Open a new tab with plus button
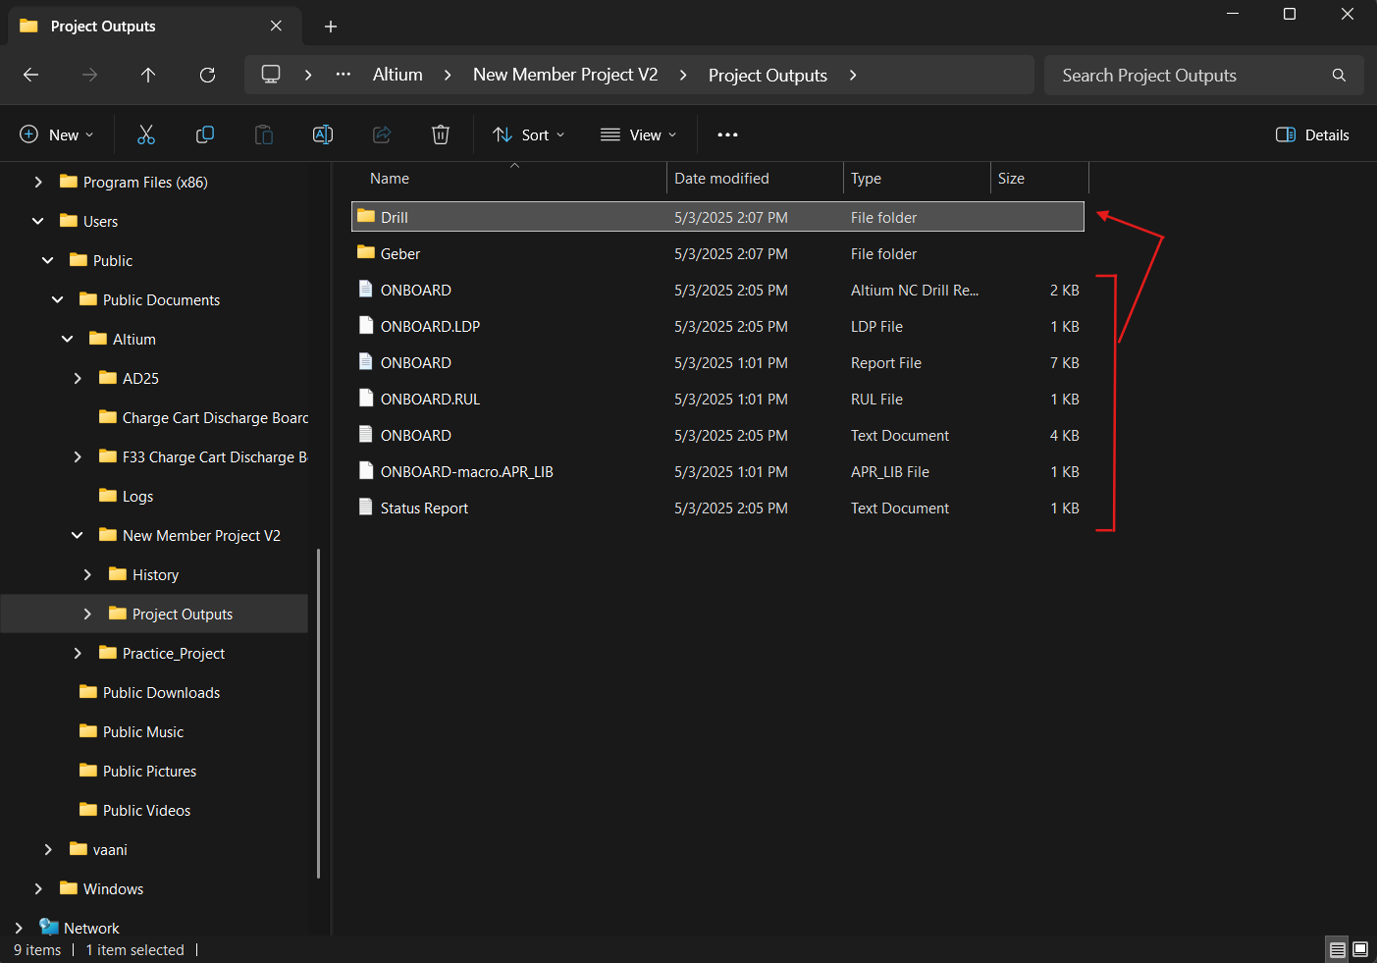 click(331, 27)
